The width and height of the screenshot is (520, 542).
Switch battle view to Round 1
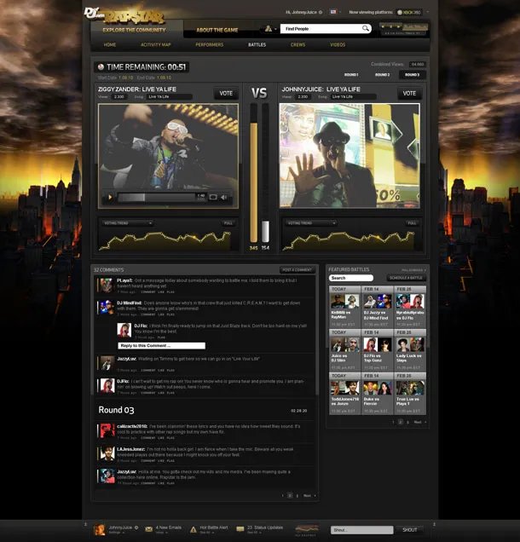point(351,75)
